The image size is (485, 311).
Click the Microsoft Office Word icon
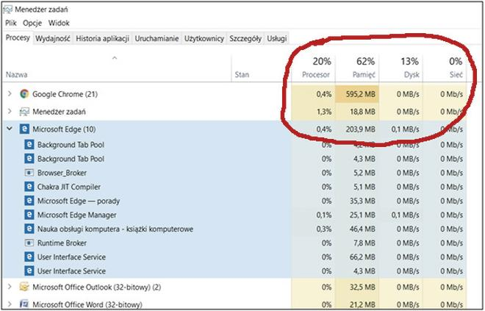pyautogui.click(x=24, y=304)
